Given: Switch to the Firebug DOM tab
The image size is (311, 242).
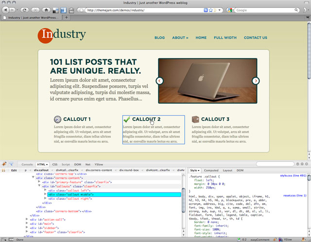Looking at the screenshot, I should tap(78, 164).
